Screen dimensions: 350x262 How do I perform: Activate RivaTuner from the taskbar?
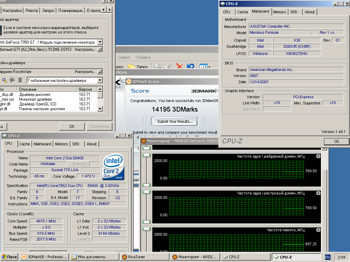[145, 257]
